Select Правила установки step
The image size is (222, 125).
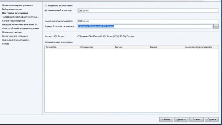[12, 32]
